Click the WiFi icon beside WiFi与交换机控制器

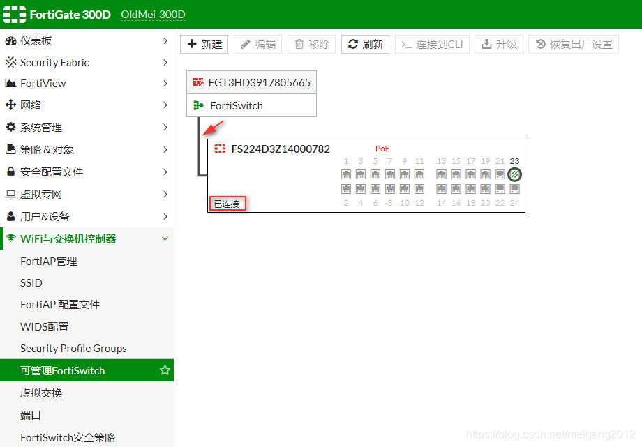(x=11, y=238)
